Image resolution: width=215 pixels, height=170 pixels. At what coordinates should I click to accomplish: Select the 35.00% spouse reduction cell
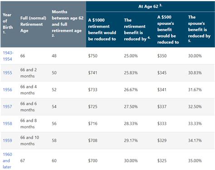pyautogui.click(x=195, y=160)
